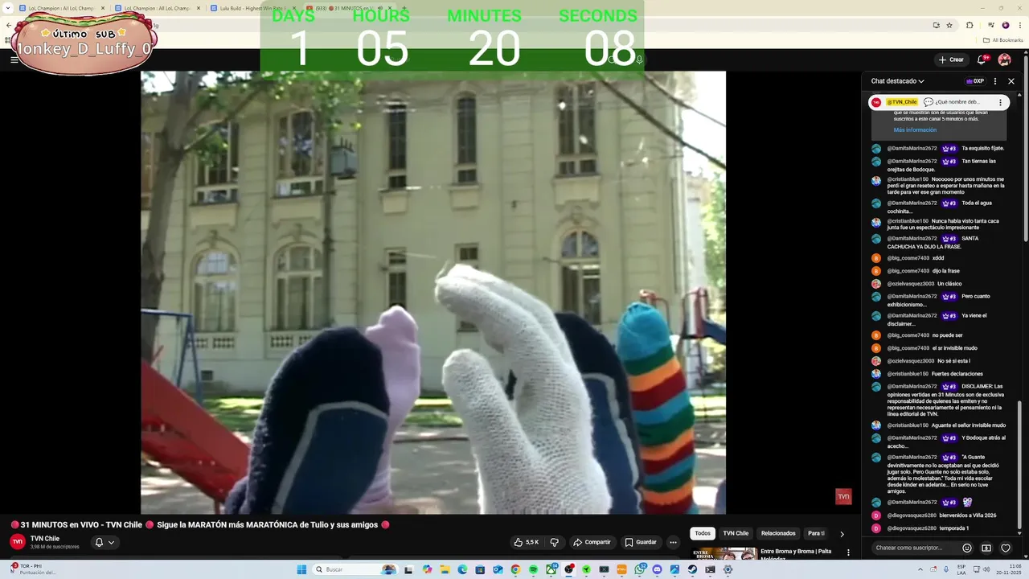This screenshot has height=579, width=1029.
Task: Open the notifications bell with 9+ badge
Action: 982,60
